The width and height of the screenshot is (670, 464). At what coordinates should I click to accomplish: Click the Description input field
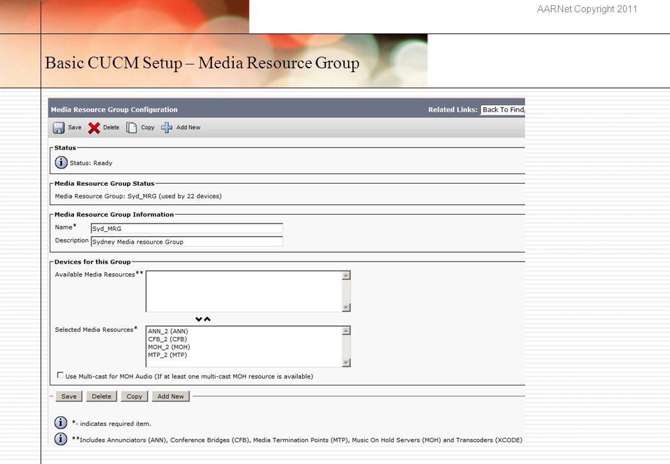point(187,242)
